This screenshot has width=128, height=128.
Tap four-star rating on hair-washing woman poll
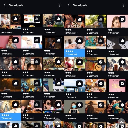(x=69, y=51)
